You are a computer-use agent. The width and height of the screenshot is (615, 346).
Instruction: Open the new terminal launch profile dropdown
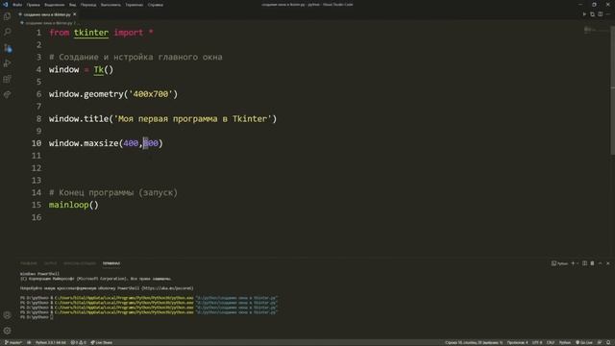click(x=578, y=263)
